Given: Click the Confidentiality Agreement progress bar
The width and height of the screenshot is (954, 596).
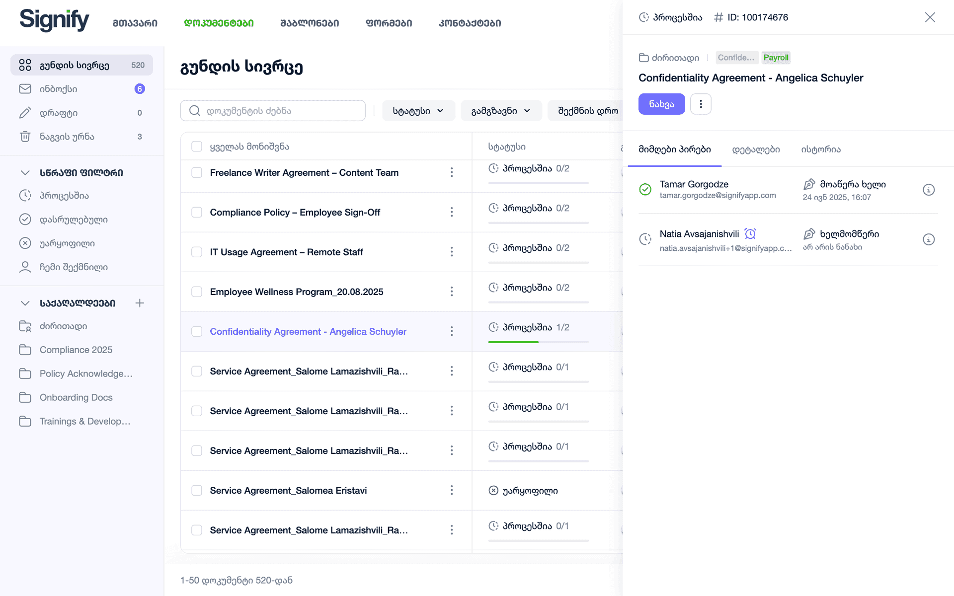Looking at the screenshot, I should [x=539, y=342].
